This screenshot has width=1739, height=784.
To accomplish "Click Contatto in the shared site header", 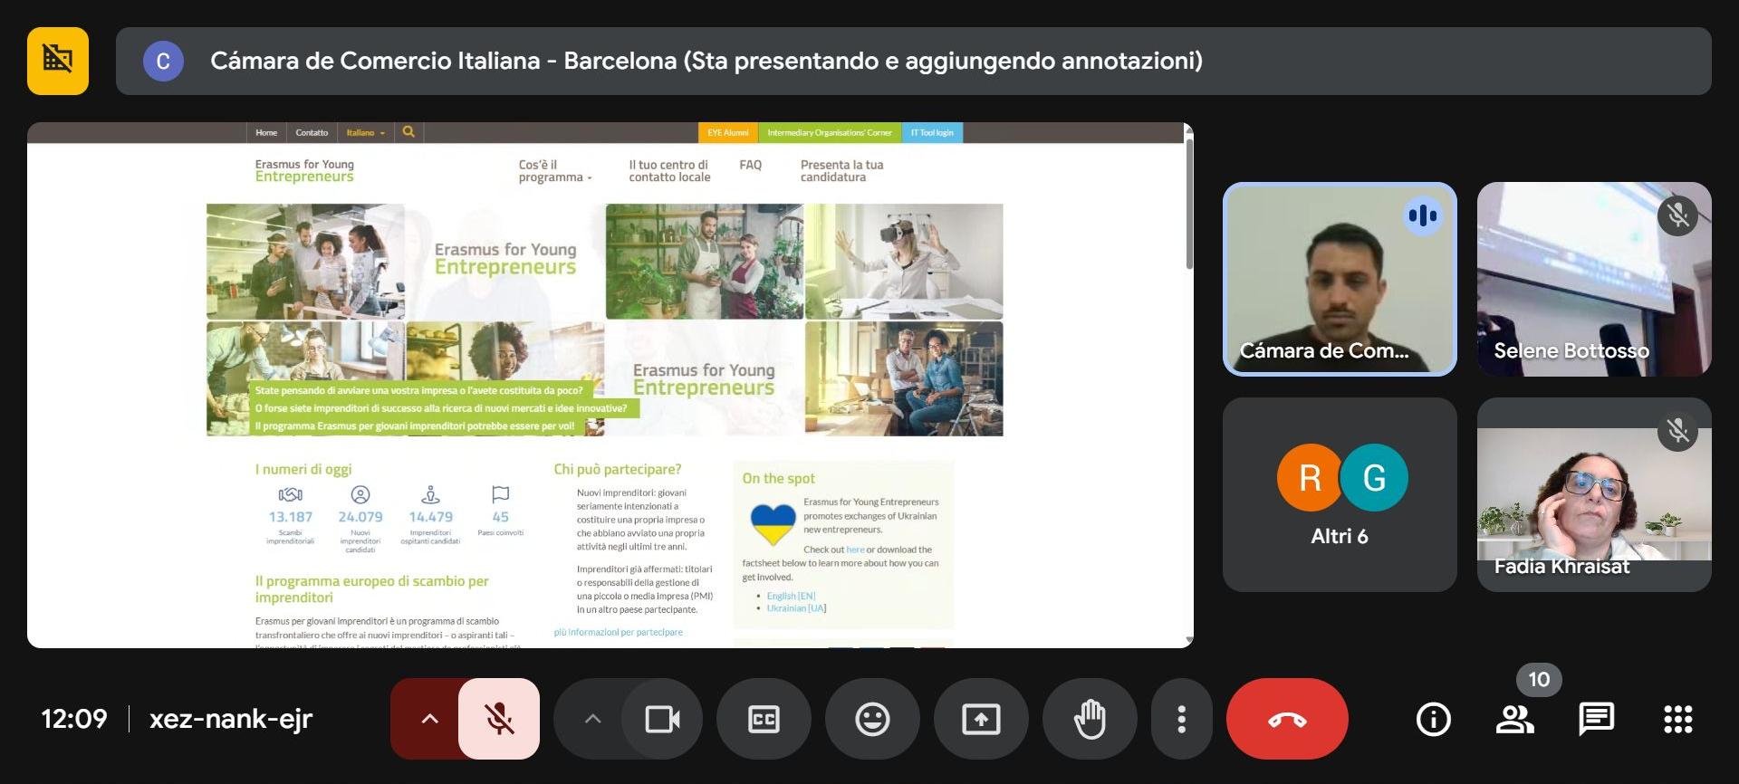I will pos(312,133).
